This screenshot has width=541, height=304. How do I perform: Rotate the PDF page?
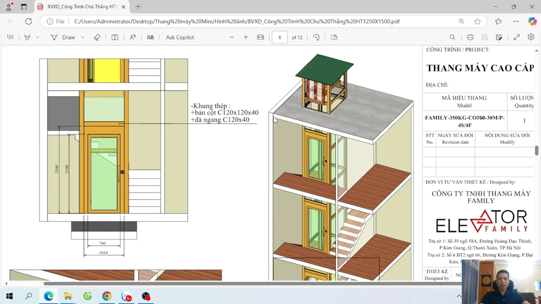pyautogui.click(x=316, y=37)
